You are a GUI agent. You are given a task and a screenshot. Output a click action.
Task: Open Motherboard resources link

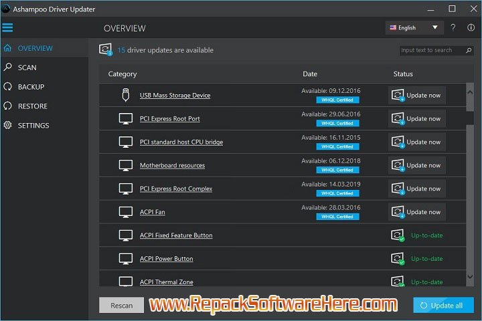coord(172,165)
